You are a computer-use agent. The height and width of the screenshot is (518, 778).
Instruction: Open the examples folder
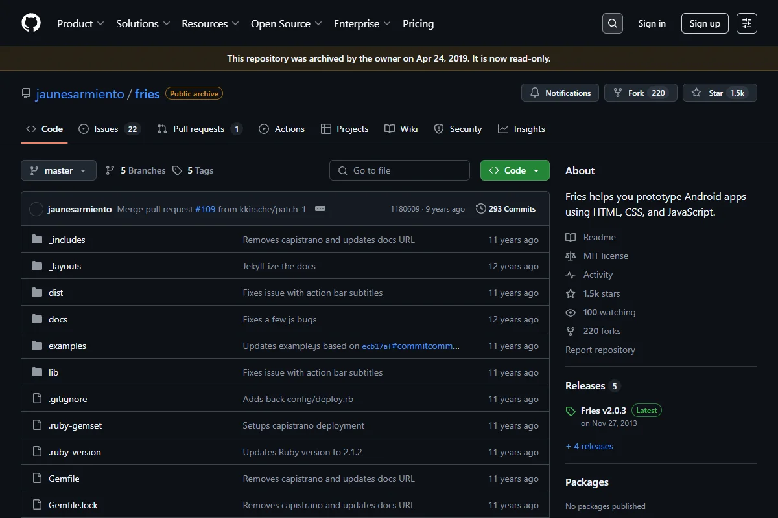[x=67, y=346]
